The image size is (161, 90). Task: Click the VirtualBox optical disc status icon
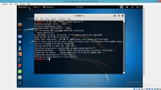[137, 89]
